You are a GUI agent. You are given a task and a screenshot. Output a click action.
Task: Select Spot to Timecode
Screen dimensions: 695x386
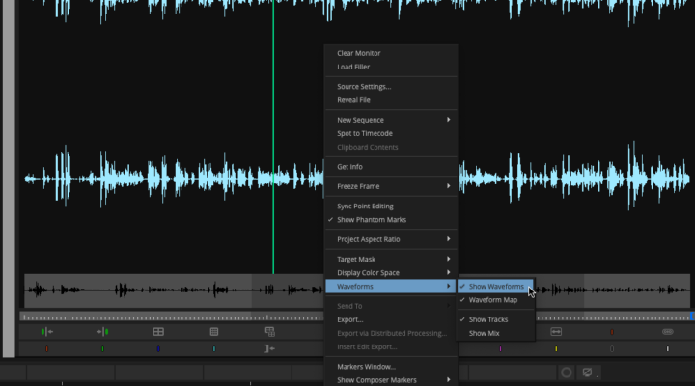coord(391,133)
